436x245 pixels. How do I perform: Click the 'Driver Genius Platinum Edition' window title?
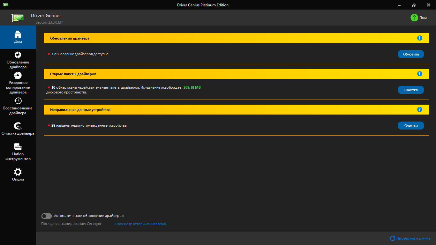tap(203, 5)
